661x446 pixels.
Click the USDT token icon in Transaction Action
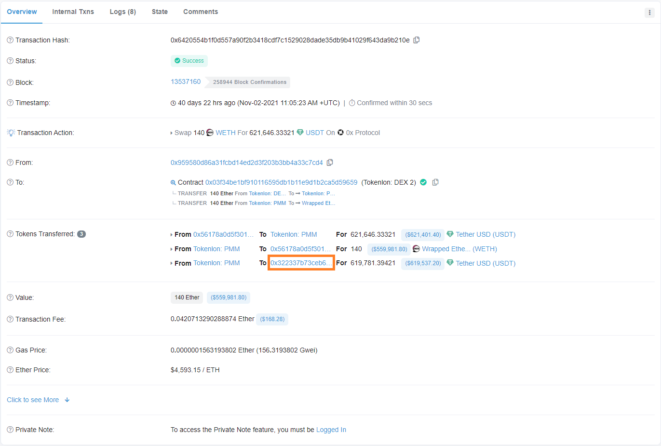(x=300, y=133)
